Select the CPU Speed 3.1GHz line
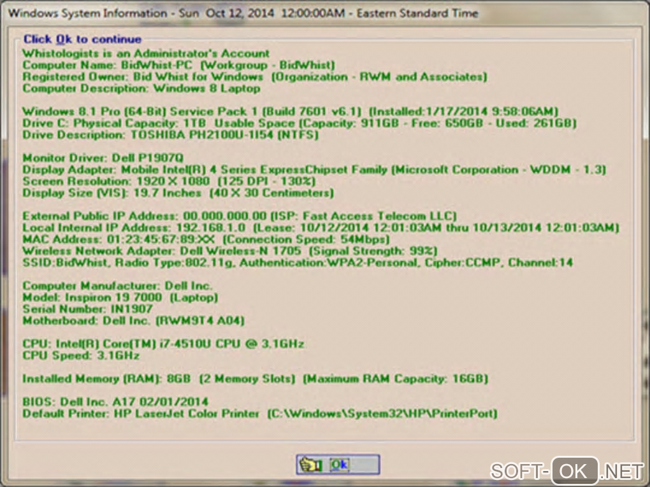 [x=81, y=355]
